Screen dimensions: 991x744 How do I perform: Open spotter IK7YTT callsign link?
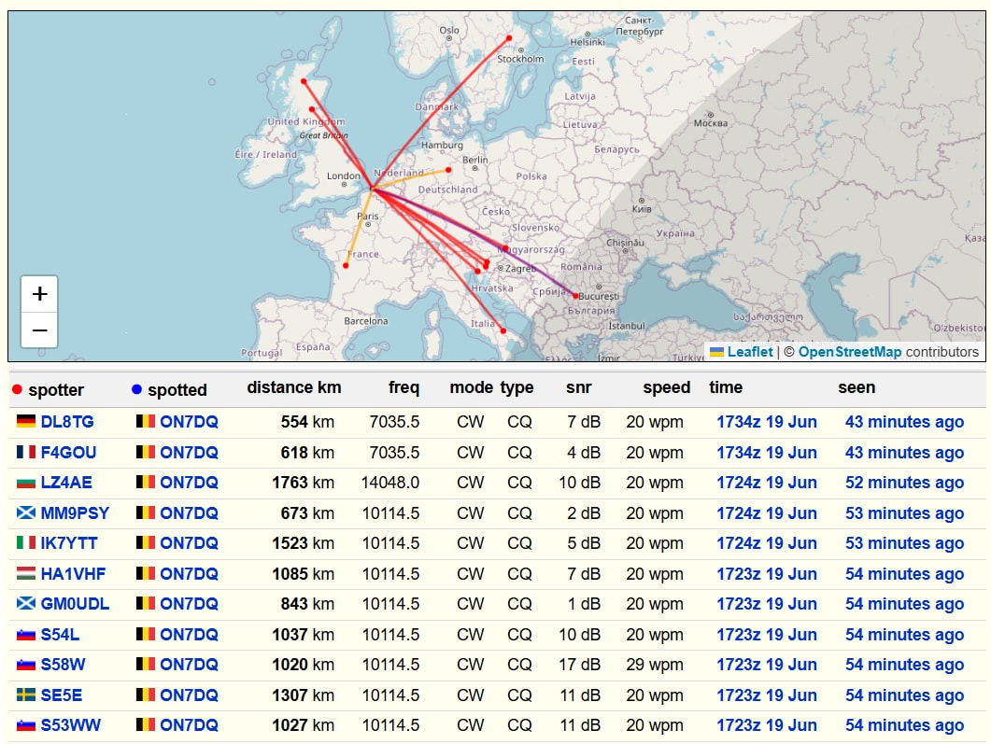[69, 543]
